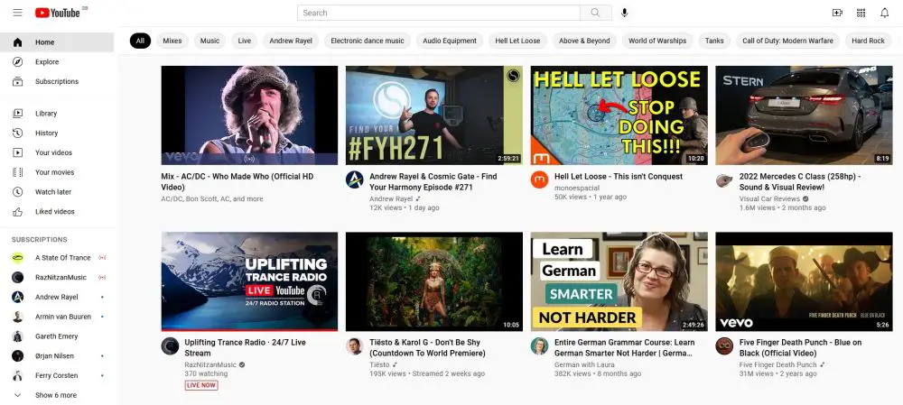Open Ferry Corsten subscription
Image resolution: width=903 pixels, height=405 pixels.
point(57,375)
